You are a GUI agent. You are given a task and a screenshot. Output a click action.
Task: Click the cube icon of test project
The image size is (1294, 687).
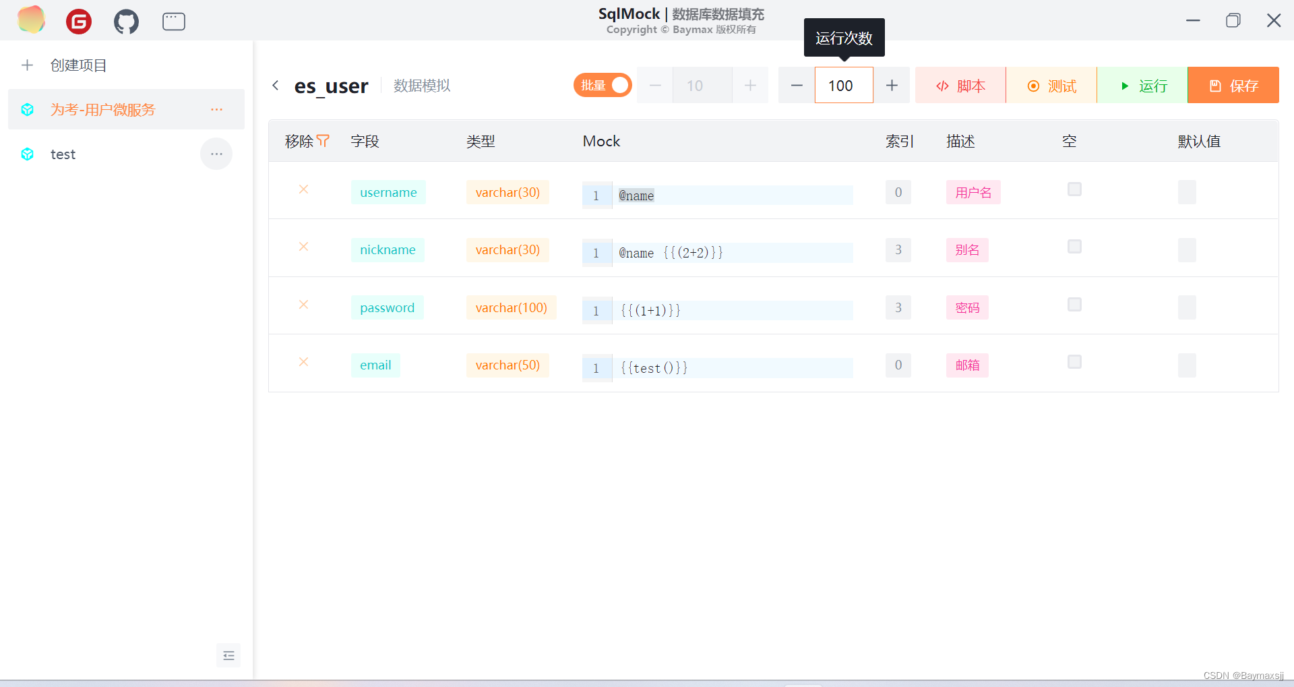(28, 154)
